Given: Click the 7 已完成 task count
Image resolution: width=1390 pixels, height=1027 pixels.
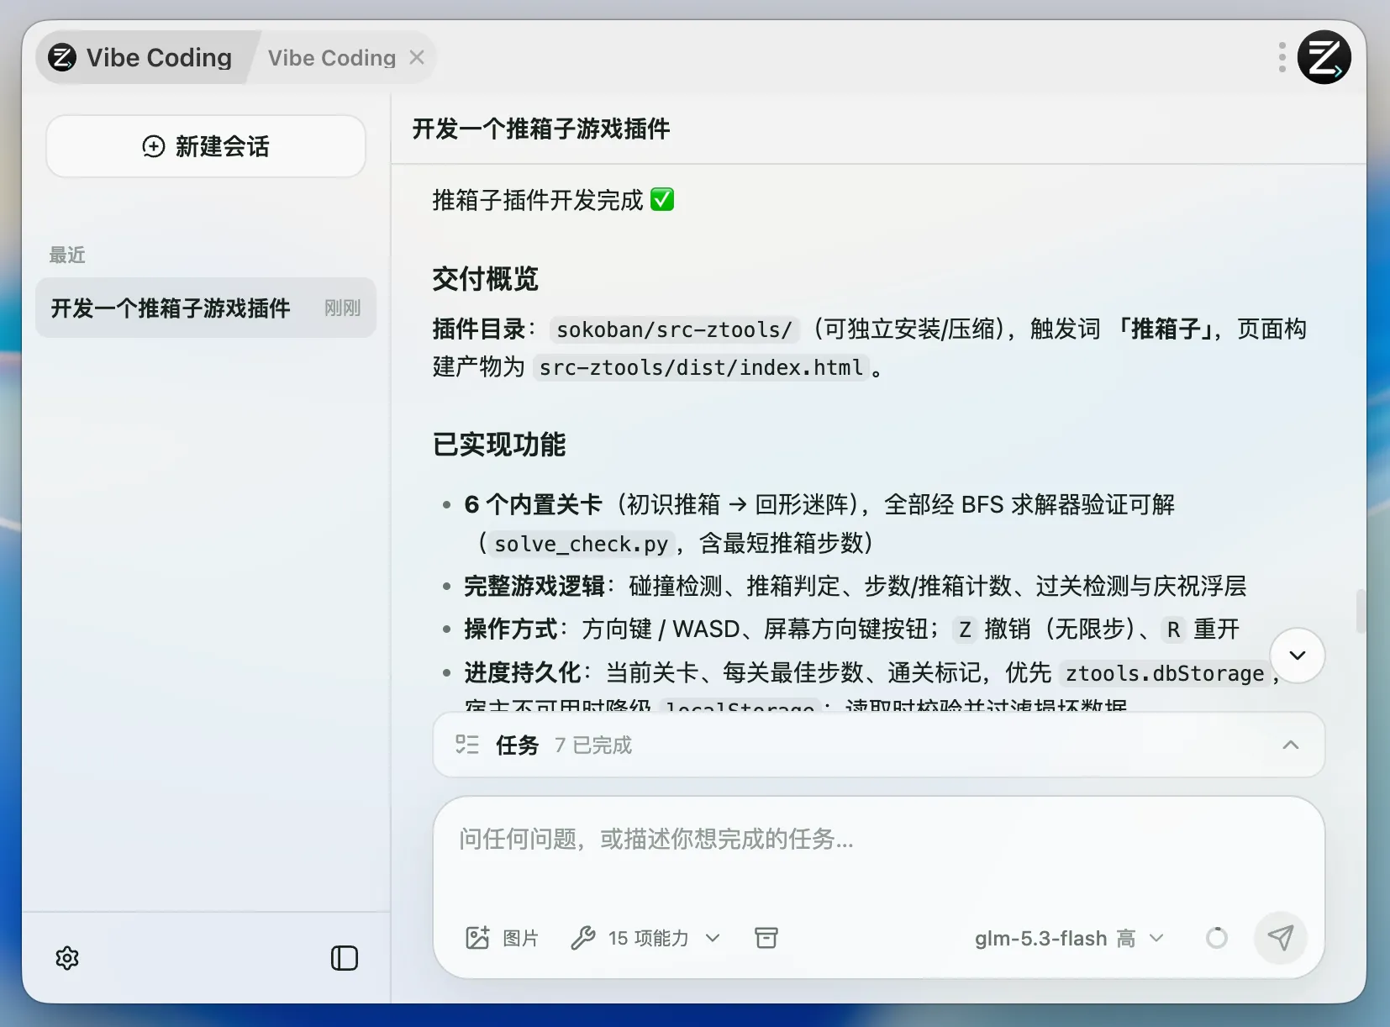Looking at the screenshot, I should point(593,745).
